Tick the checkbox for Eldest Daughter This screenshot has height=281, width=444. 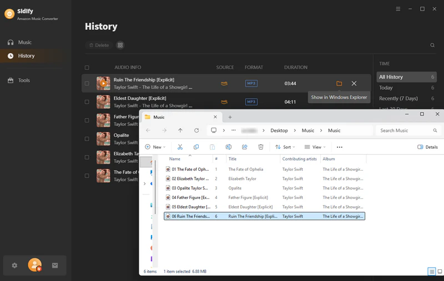point(87,102)
